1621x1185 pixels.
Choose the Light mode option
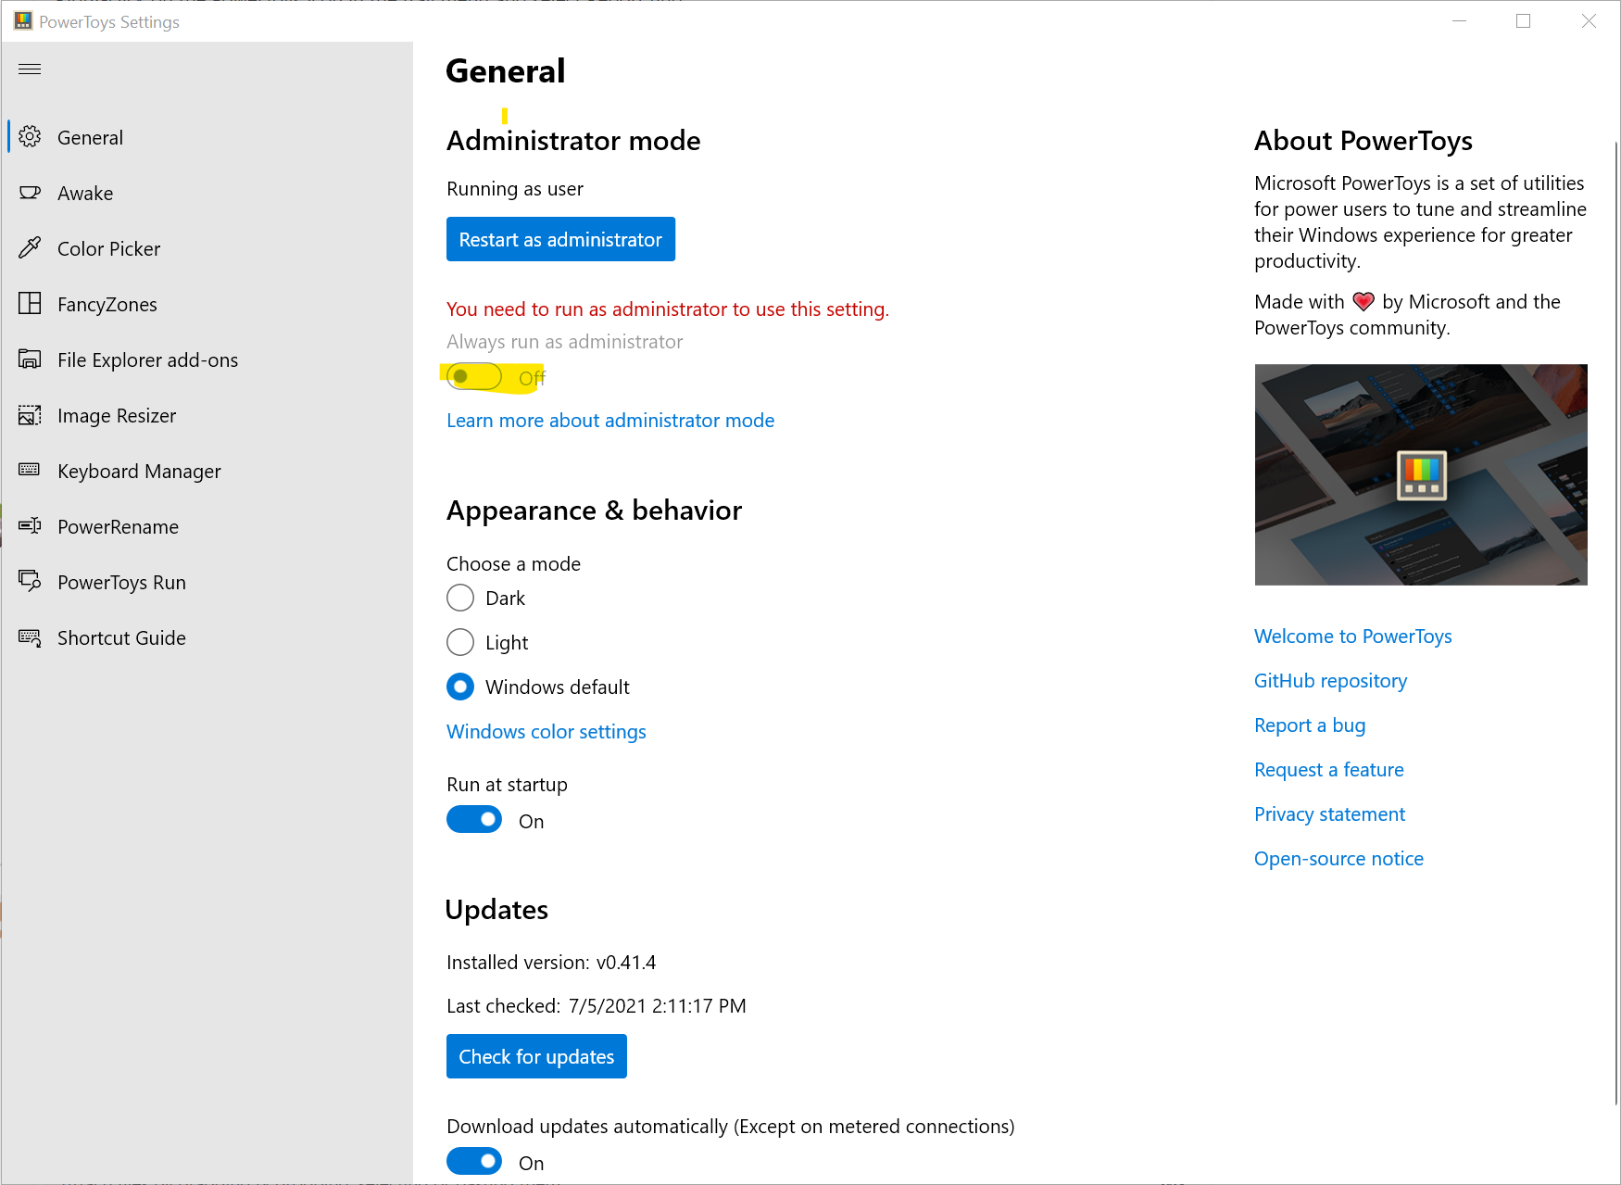[459, 642]
